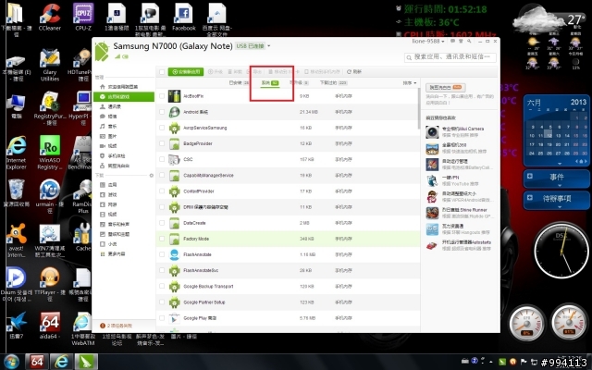Viewport: 592px width, 370px height.
Task: Click the refresh icon in the app toolbar
Action: tap(350, 72)
